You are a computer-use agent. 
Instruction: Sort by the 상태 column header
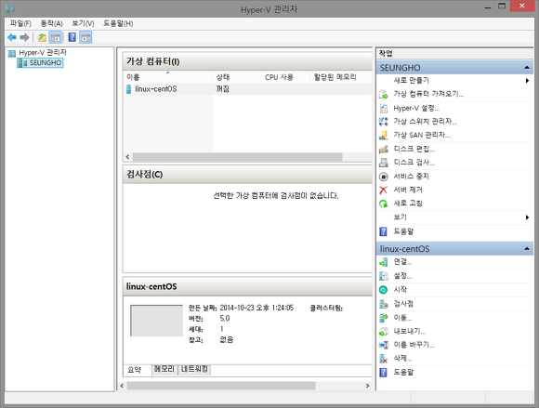237,77
